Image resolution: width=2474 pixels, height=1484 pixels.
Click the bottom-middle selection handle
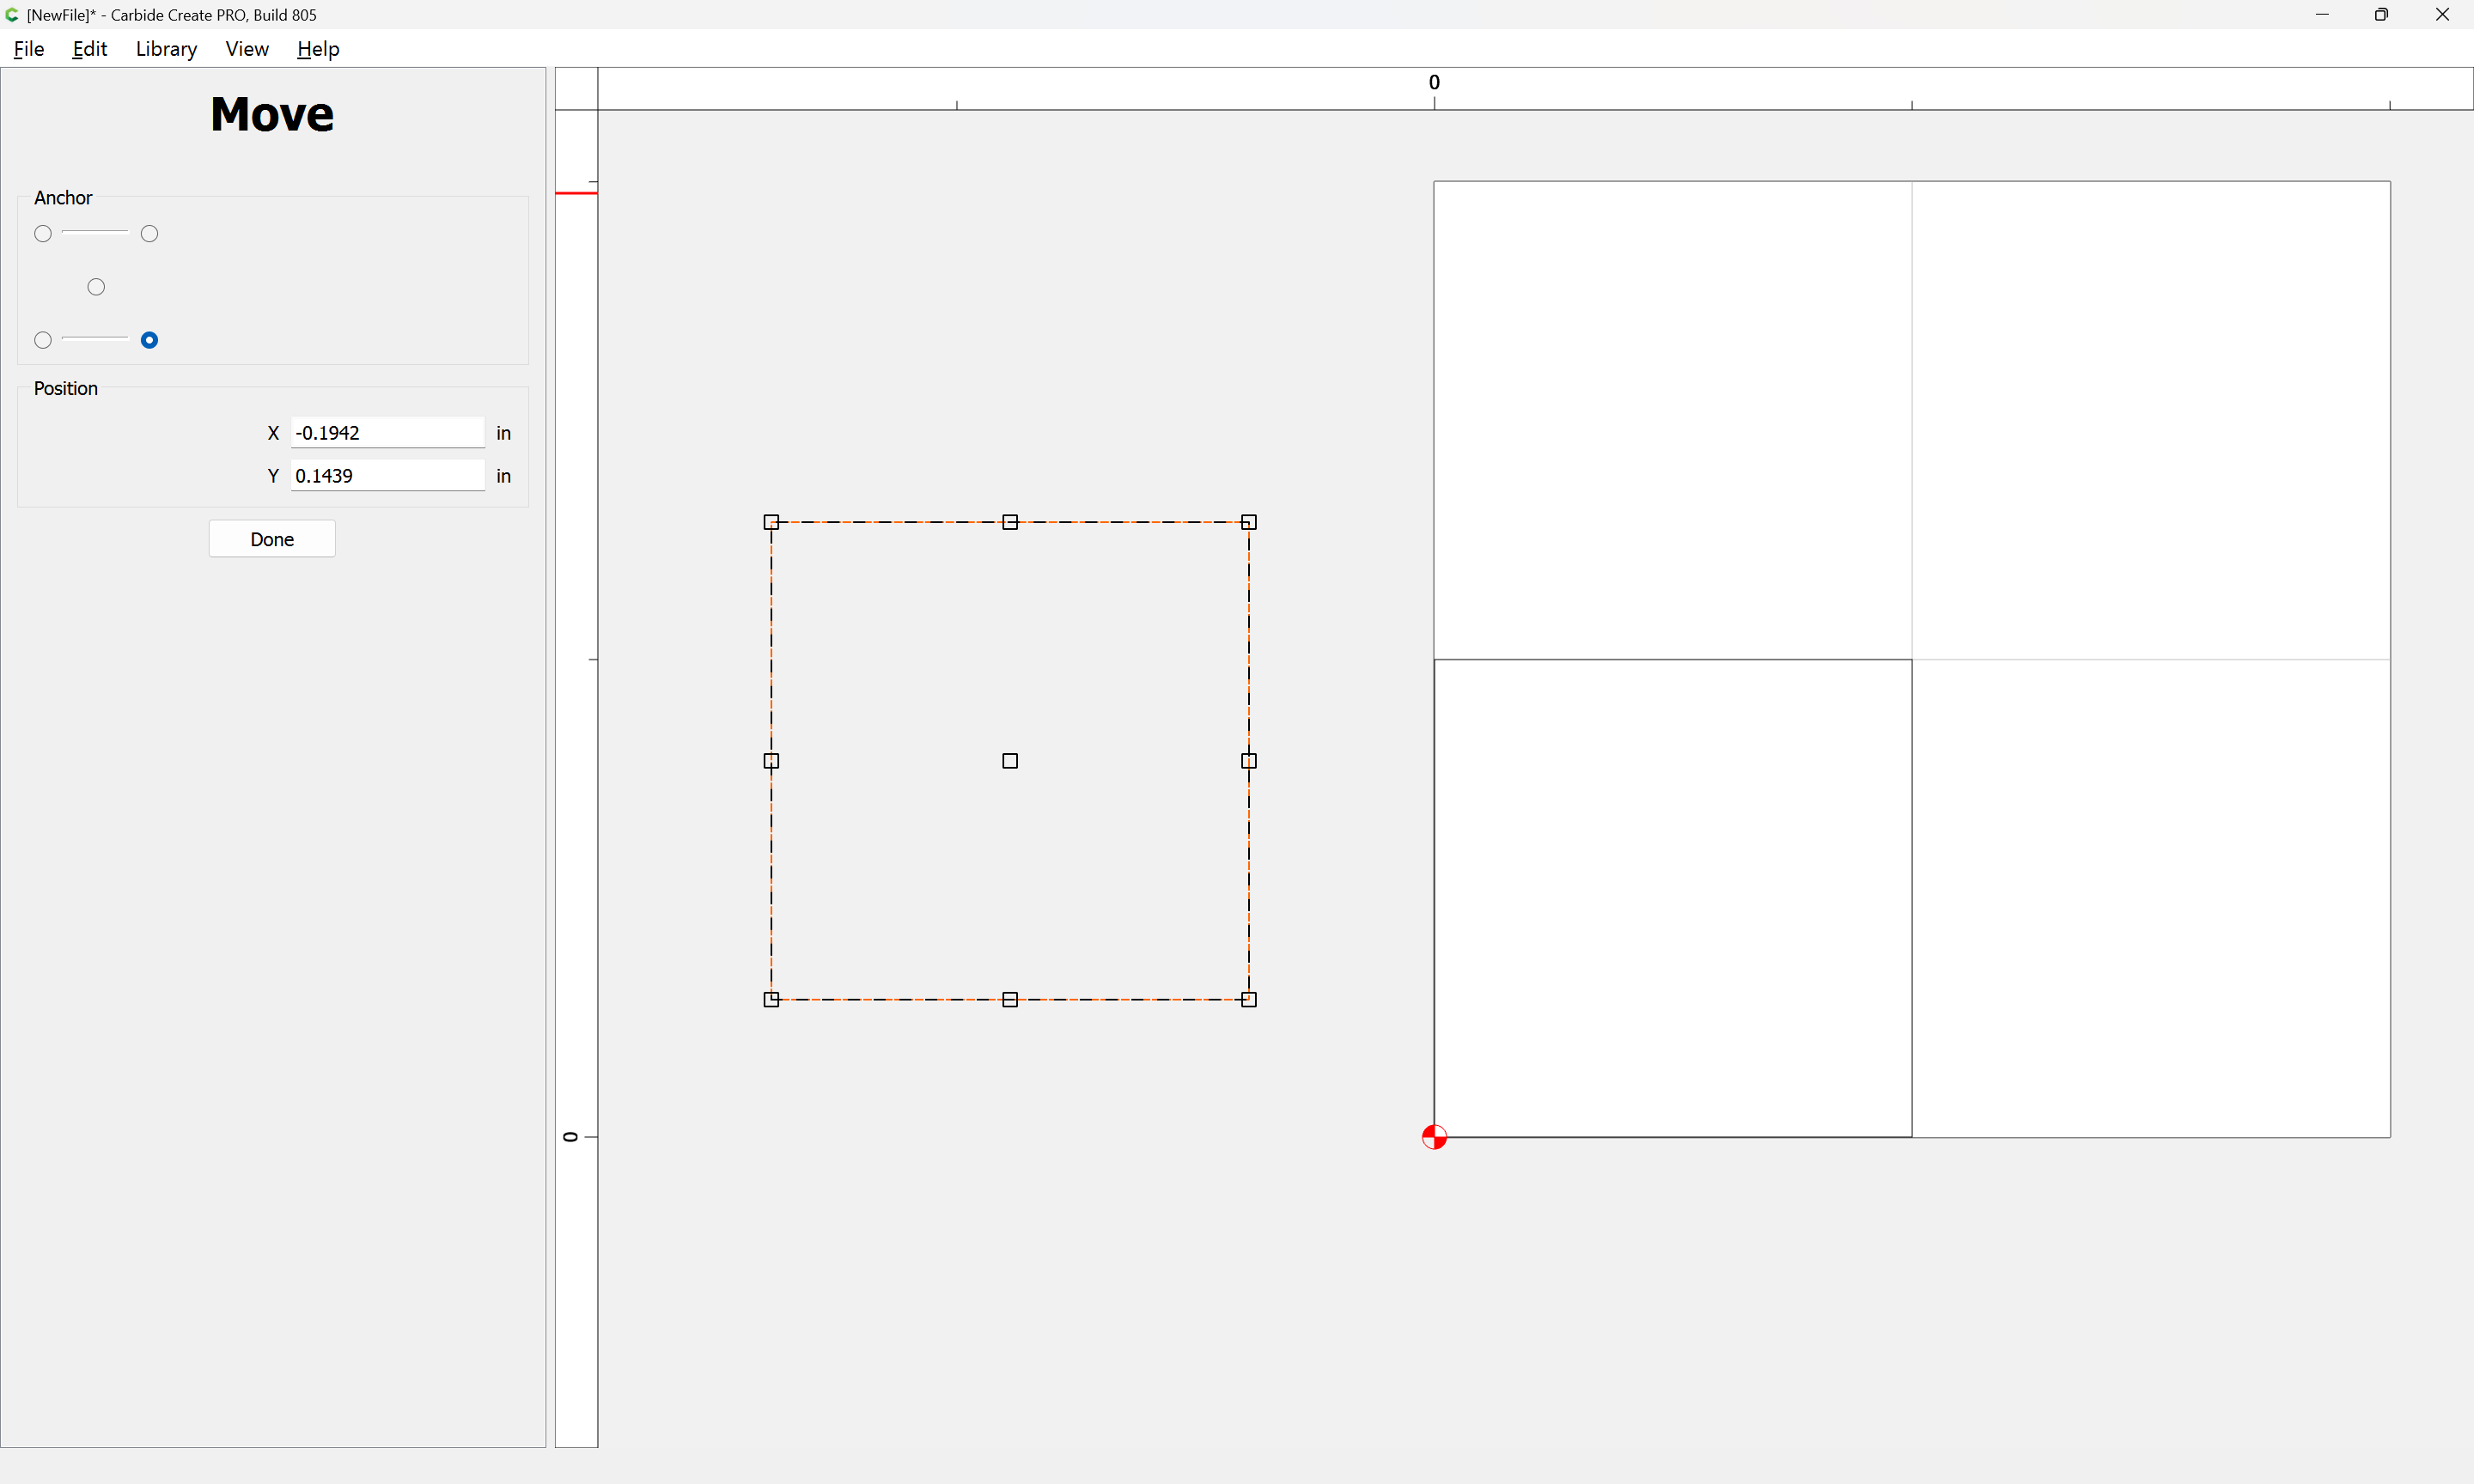coord(1010,1000)
